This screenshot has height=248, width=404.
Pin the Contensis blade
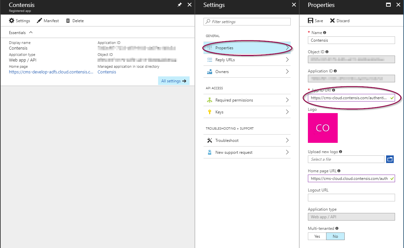[180, 5]
